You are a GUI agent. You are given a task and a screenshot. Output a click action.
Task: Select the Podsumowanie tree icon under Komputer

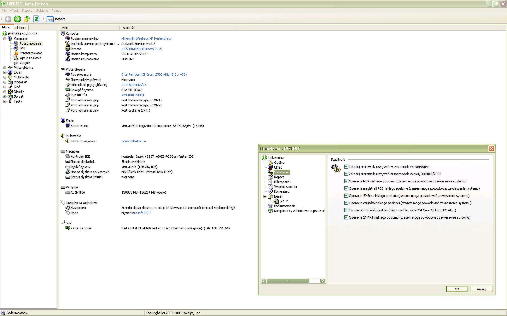click(16, 43)
